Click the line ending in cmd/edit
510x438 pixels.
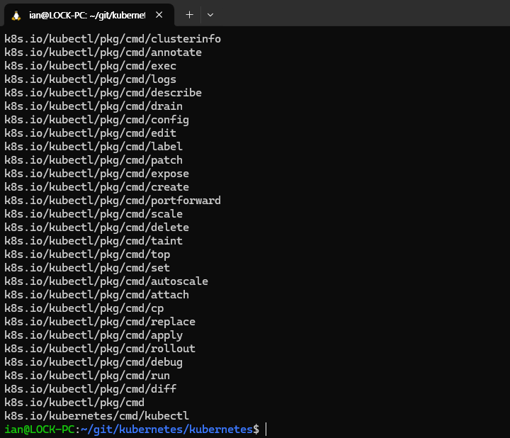(x=90, y=133)
